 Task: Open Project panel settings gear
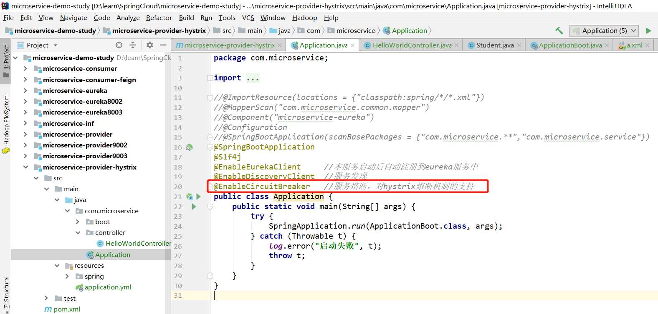(150, 45)
